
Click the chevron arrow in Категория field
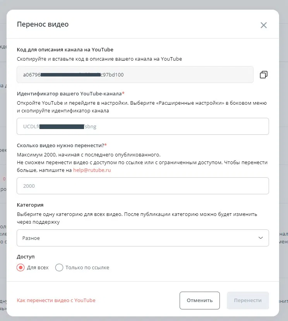(x=261, y=238)
